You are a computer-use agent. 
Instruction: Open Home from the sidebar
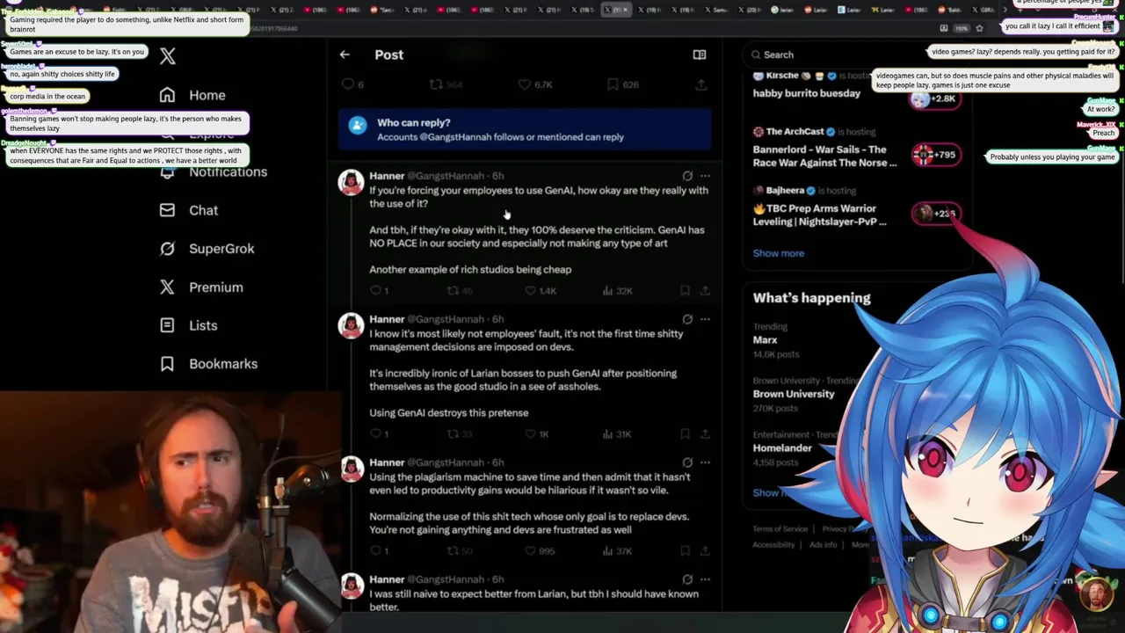point(192,95)
